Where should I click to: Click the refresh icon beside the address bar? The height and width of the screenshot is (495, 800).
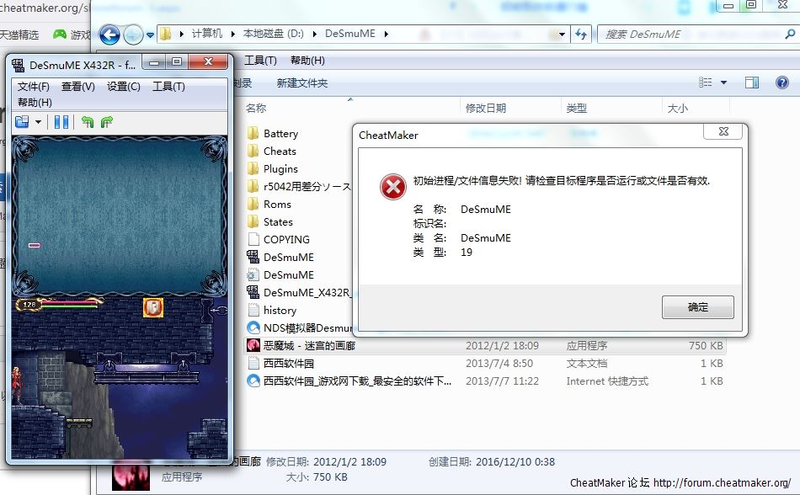[x=580, y=35]
